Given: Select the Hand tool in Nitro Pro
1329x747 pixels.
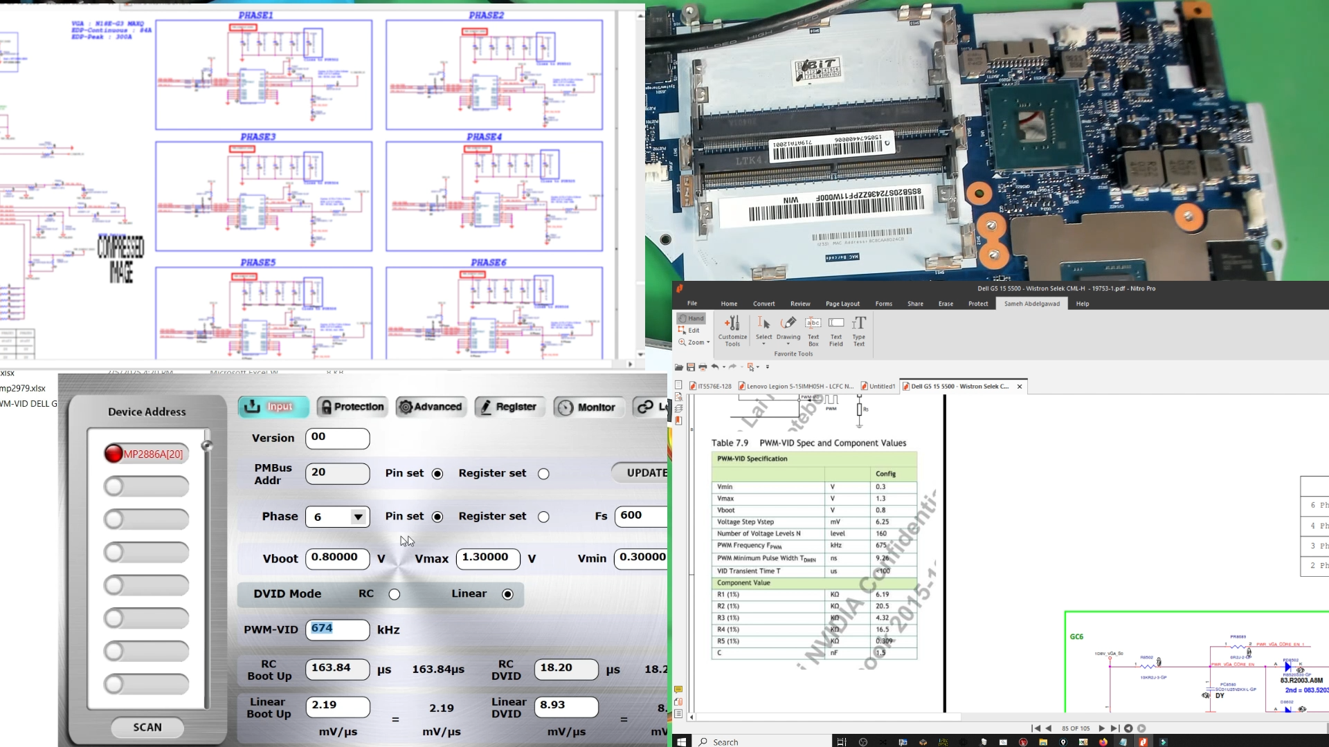Looking at the screenshot, I should point(691,318).
